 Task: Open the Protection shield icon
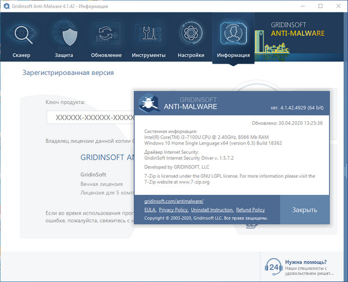tap(64, 35)
